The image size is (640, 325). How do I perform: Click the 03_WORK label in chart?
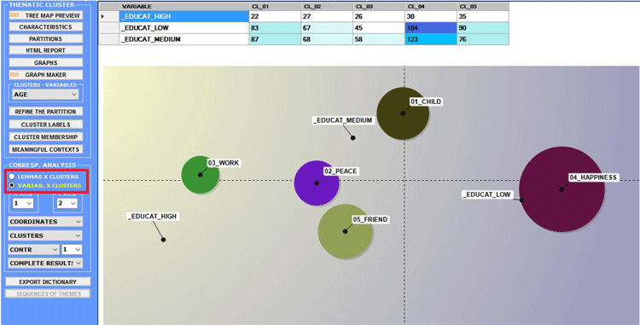tap(224, 163)
